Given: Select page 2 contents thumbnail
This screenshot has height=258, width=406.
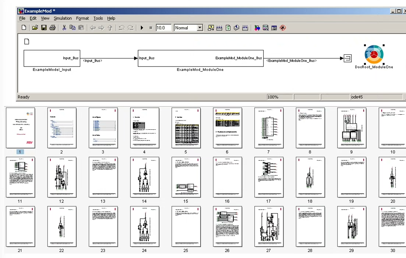Looking at the screenshot, I should pyautogui.click(x=62, y=128).
